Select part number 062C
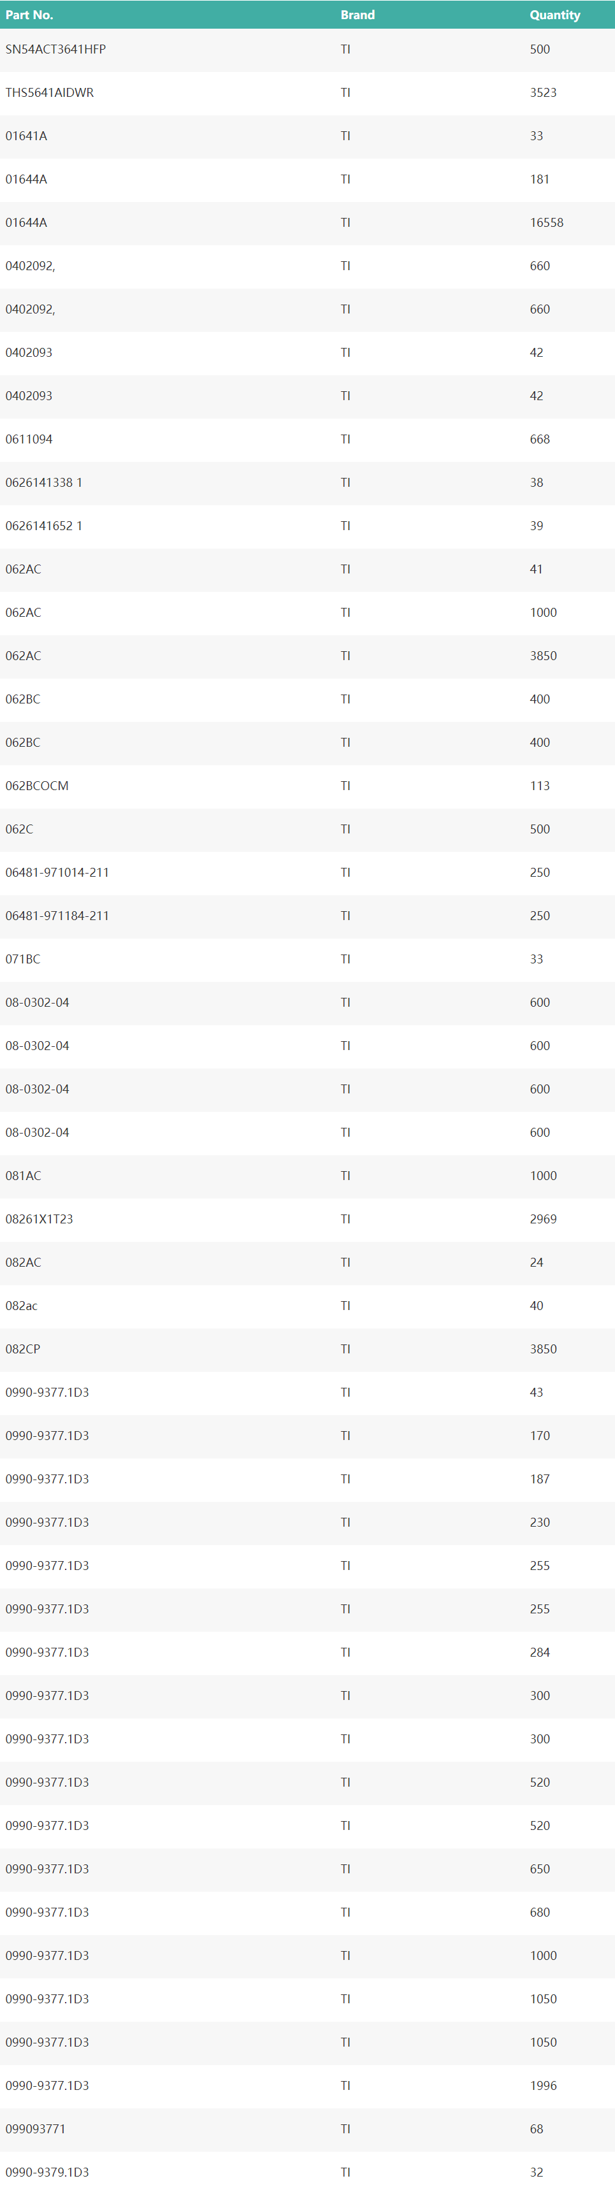Viewport: 615px width, 2204px height. click(20, 829)
